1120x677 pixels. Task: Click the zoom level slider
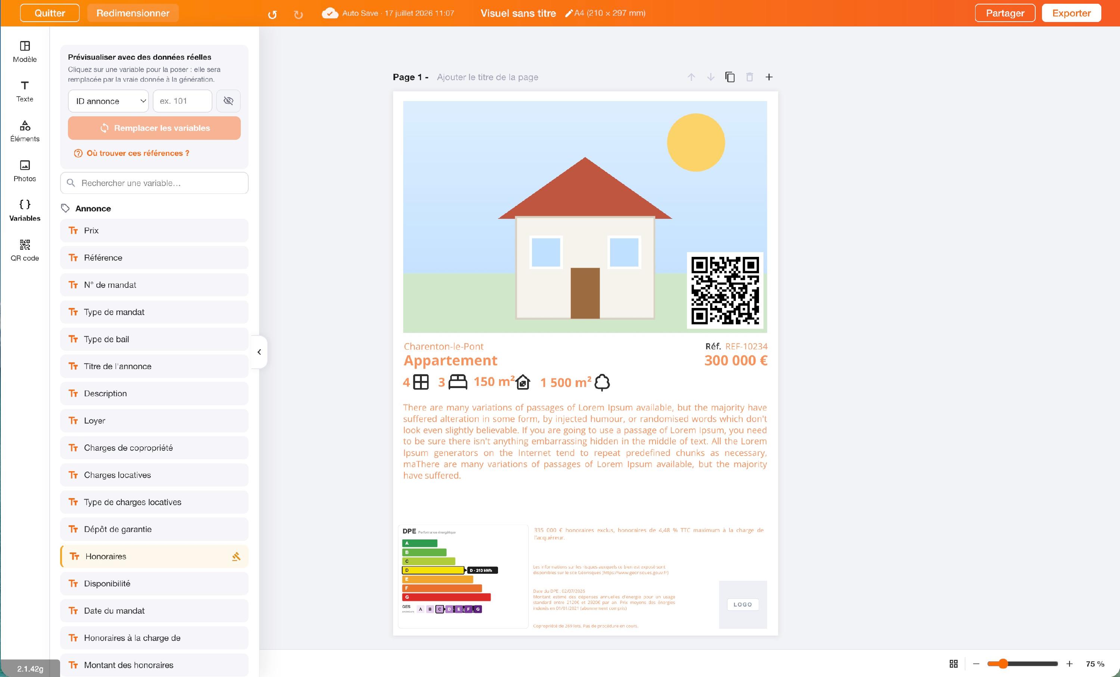(x=1022, y=663)
